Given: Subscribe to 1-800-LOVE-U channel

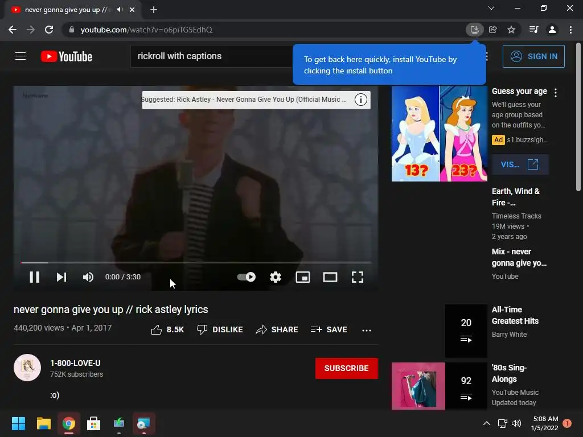Looking at the screenshot, I should click(x=347, y=368).
